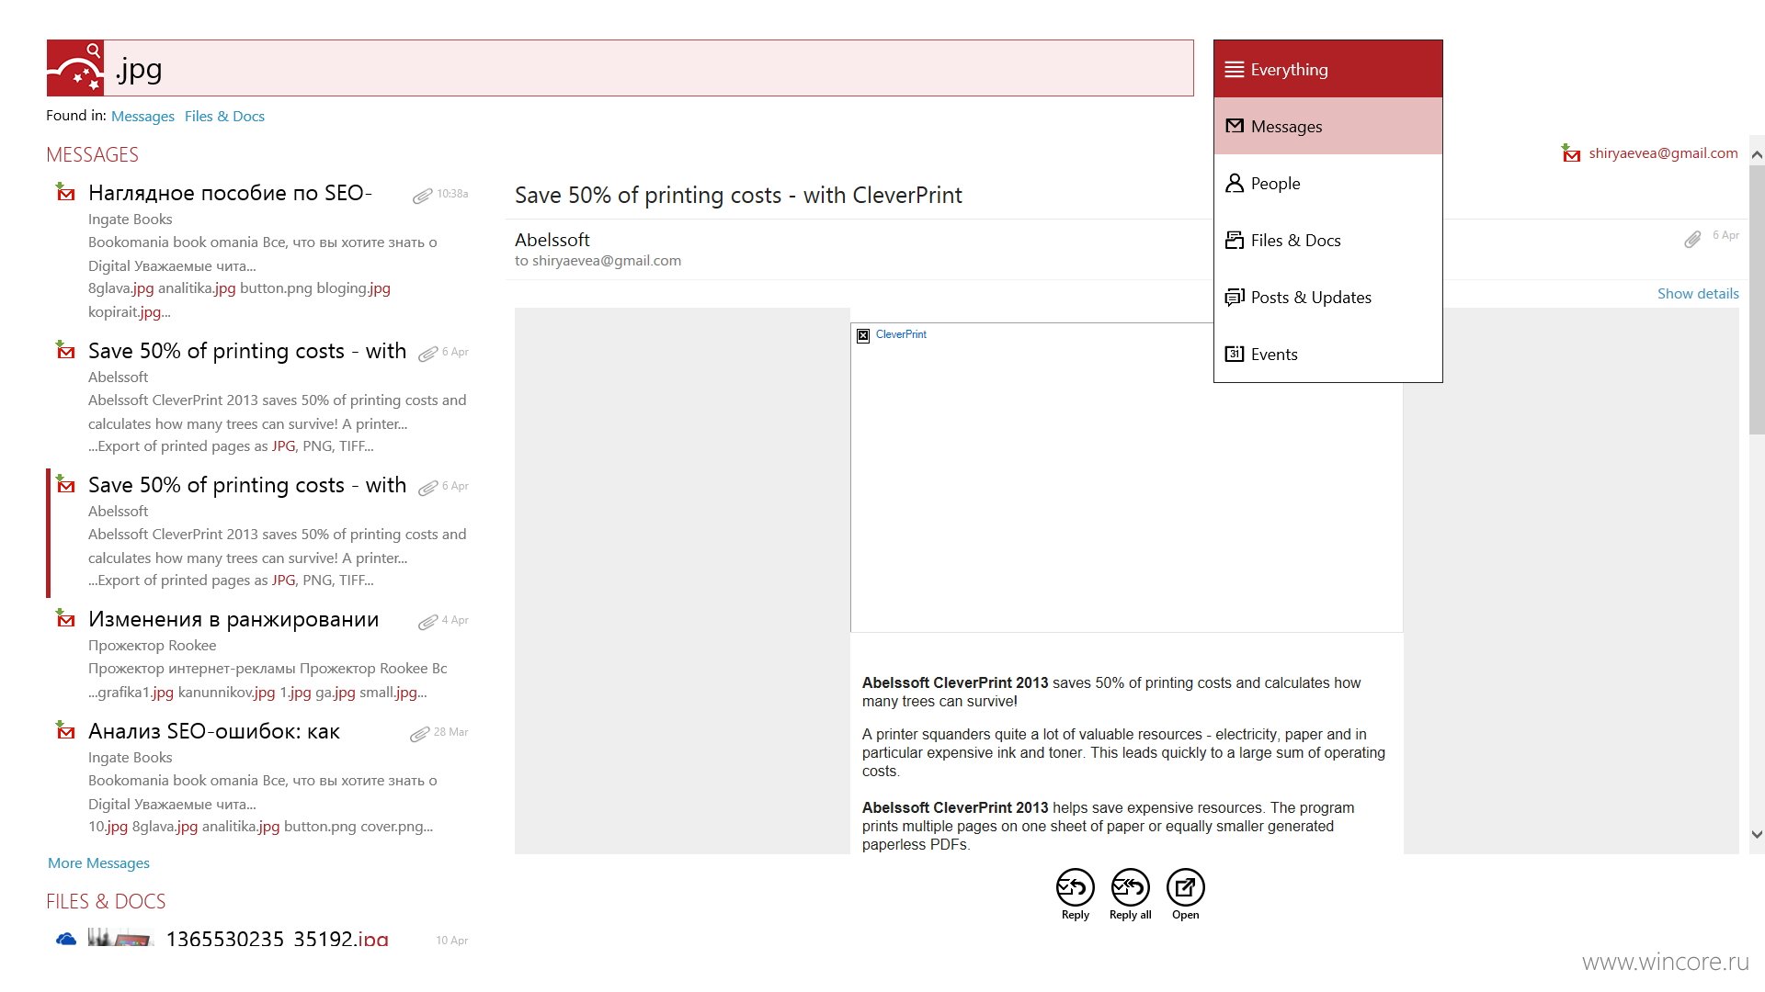Click email subject Save 50% of printing costs heading
Viewport: 1765px width, 992px height.
(x=738, y=195)
